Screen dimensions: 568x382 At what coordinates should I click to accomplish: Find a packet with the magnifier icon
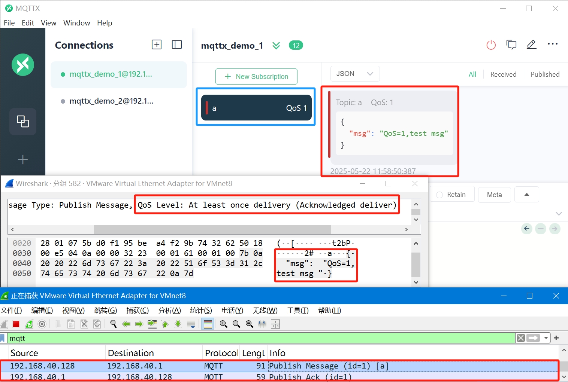[x=114, y=324]
